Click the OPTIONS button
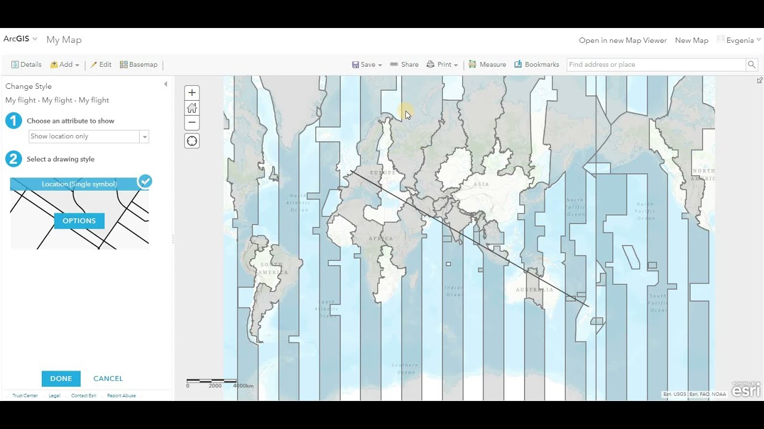Screen dimensions: 764x429 point(79,221)
